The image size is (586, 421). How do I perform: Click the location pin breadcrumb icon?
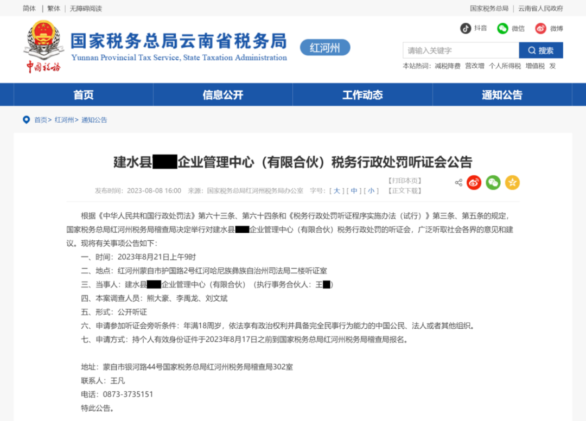coord(26,120)
